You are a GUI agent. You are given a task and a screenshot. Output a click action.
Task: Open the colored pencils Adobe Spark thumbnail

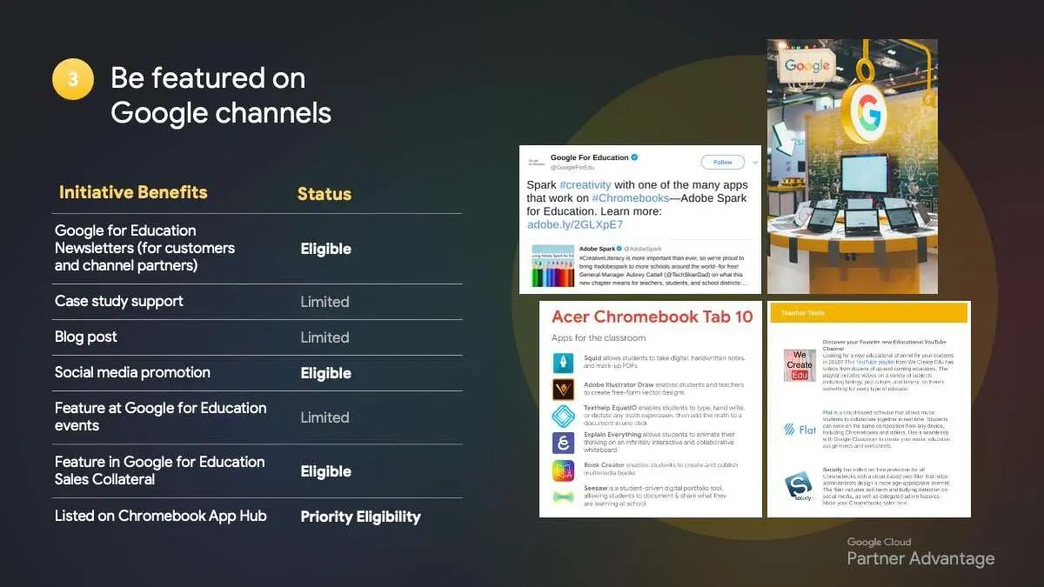[x=552, y=266]
